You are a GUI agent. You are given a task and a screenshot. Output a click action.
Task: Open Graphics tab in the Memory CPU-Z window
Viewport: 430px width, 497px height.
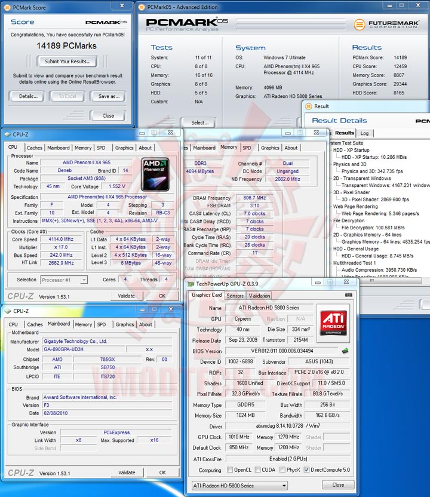point(270,148)
